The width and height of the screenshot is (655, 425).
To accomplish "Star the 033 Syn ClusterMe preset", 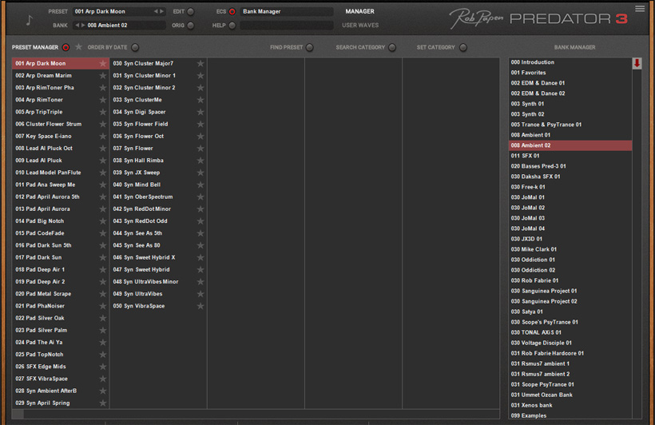I will 200,100.
